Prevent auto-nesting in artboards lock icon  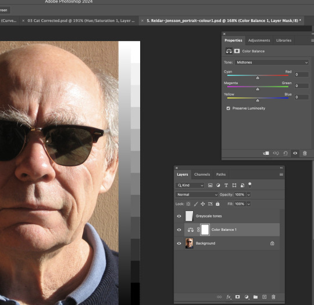[210, 204]
